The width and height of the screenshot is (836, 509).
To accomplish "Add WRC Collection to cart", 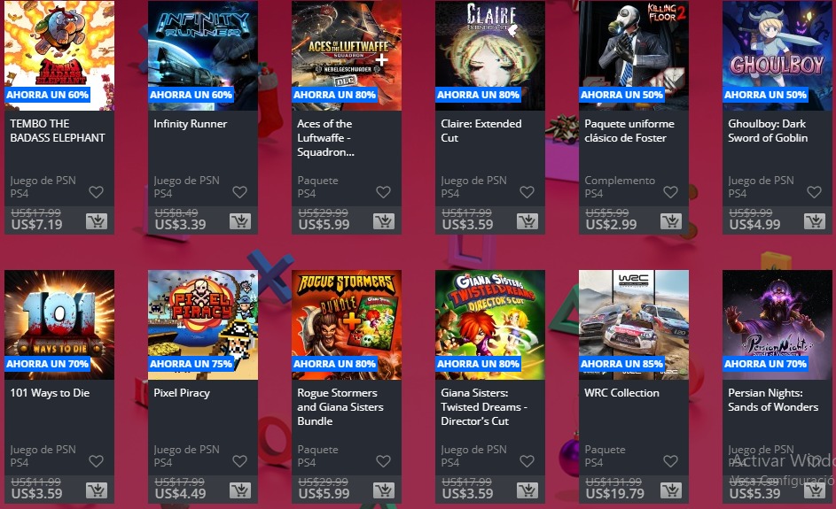I will click(x=671, y=490).
